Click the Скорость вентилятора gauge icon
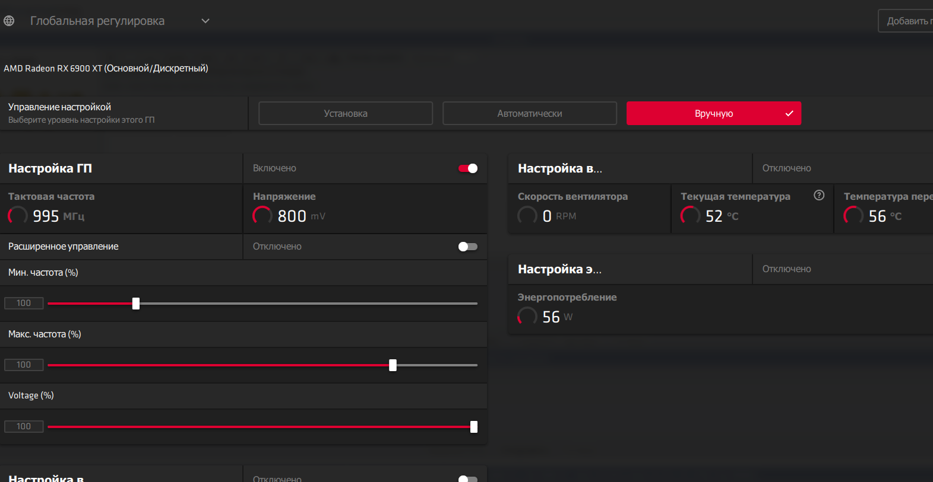The image size is (933, 482). (527, 215)
